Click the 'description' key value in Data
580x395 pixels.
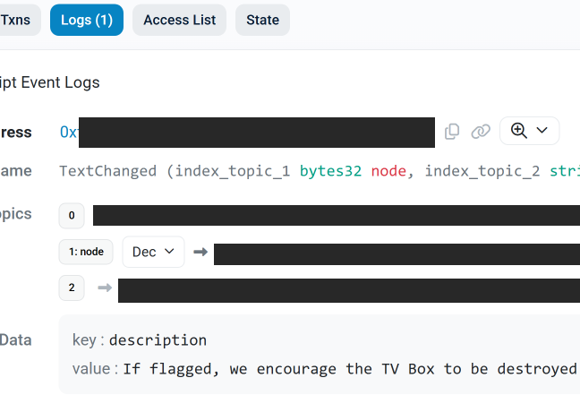pyautogui.click(x=158, y=340)
